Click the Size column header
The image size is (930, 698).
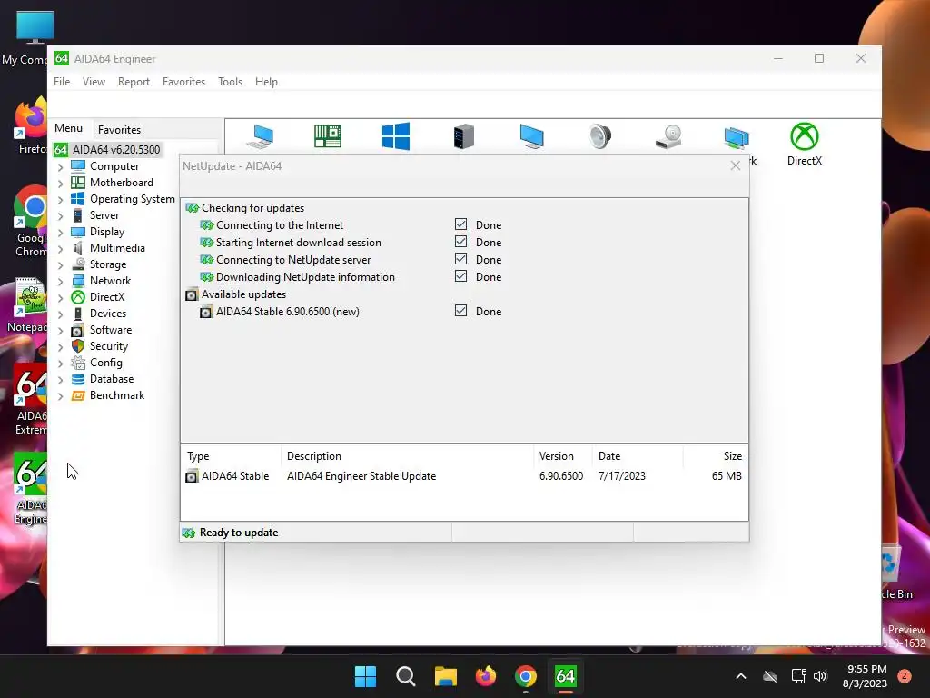click(x=716, y=456)
